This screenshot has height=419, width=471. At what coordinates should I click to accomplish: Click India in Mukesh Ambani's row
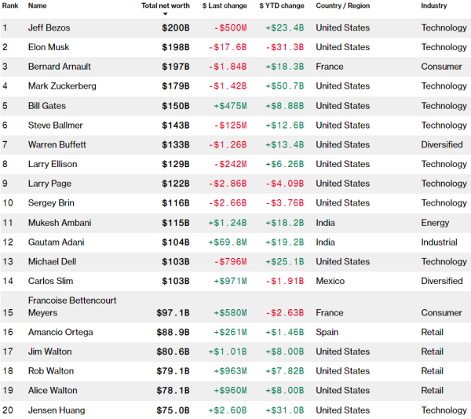(x=325, y=223)
